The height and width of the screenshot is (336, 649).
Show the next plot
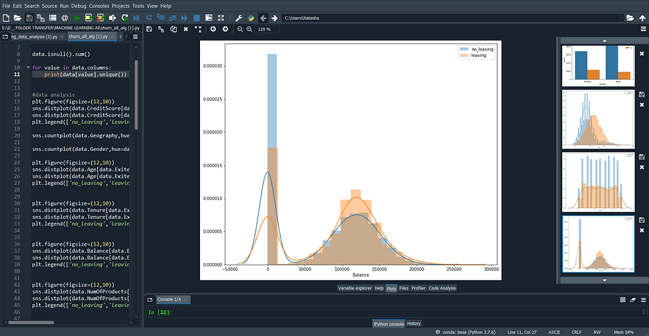[225, 29]
